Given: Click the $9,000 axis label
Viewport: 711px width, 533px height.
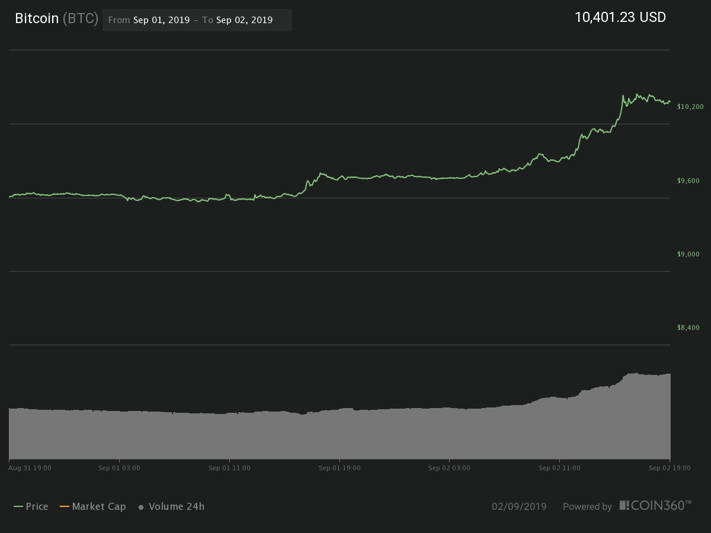Looking at the screenshot, I should pos(688,254).
